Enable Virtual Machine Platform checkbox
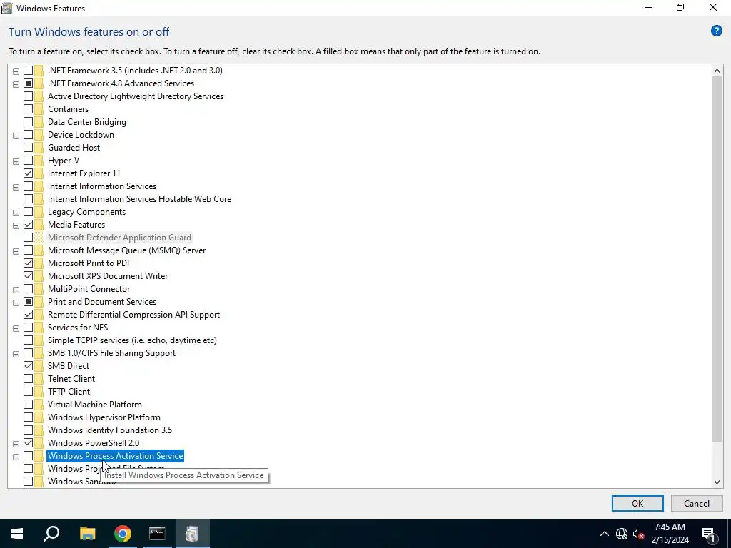 28,405
